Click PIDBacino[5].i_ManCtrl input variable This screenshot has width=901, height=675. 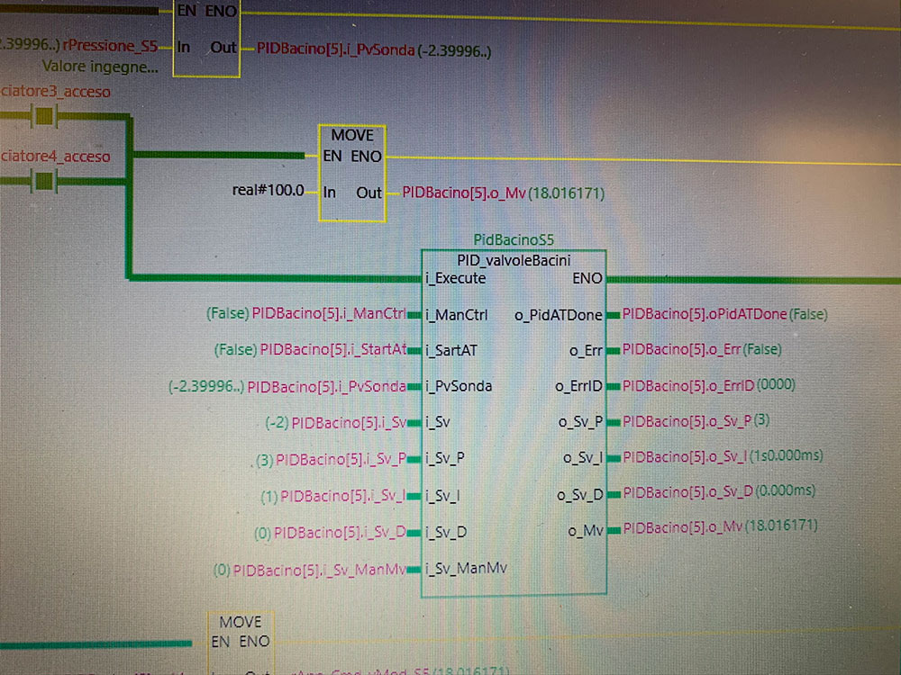[x=329, y=314]
